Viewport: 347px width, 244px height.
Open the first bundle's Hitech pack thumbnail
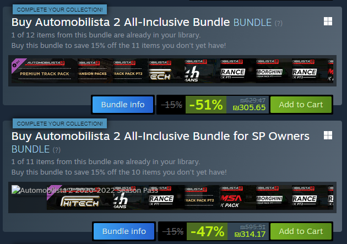pyautogui.click(x=166, y=71)
